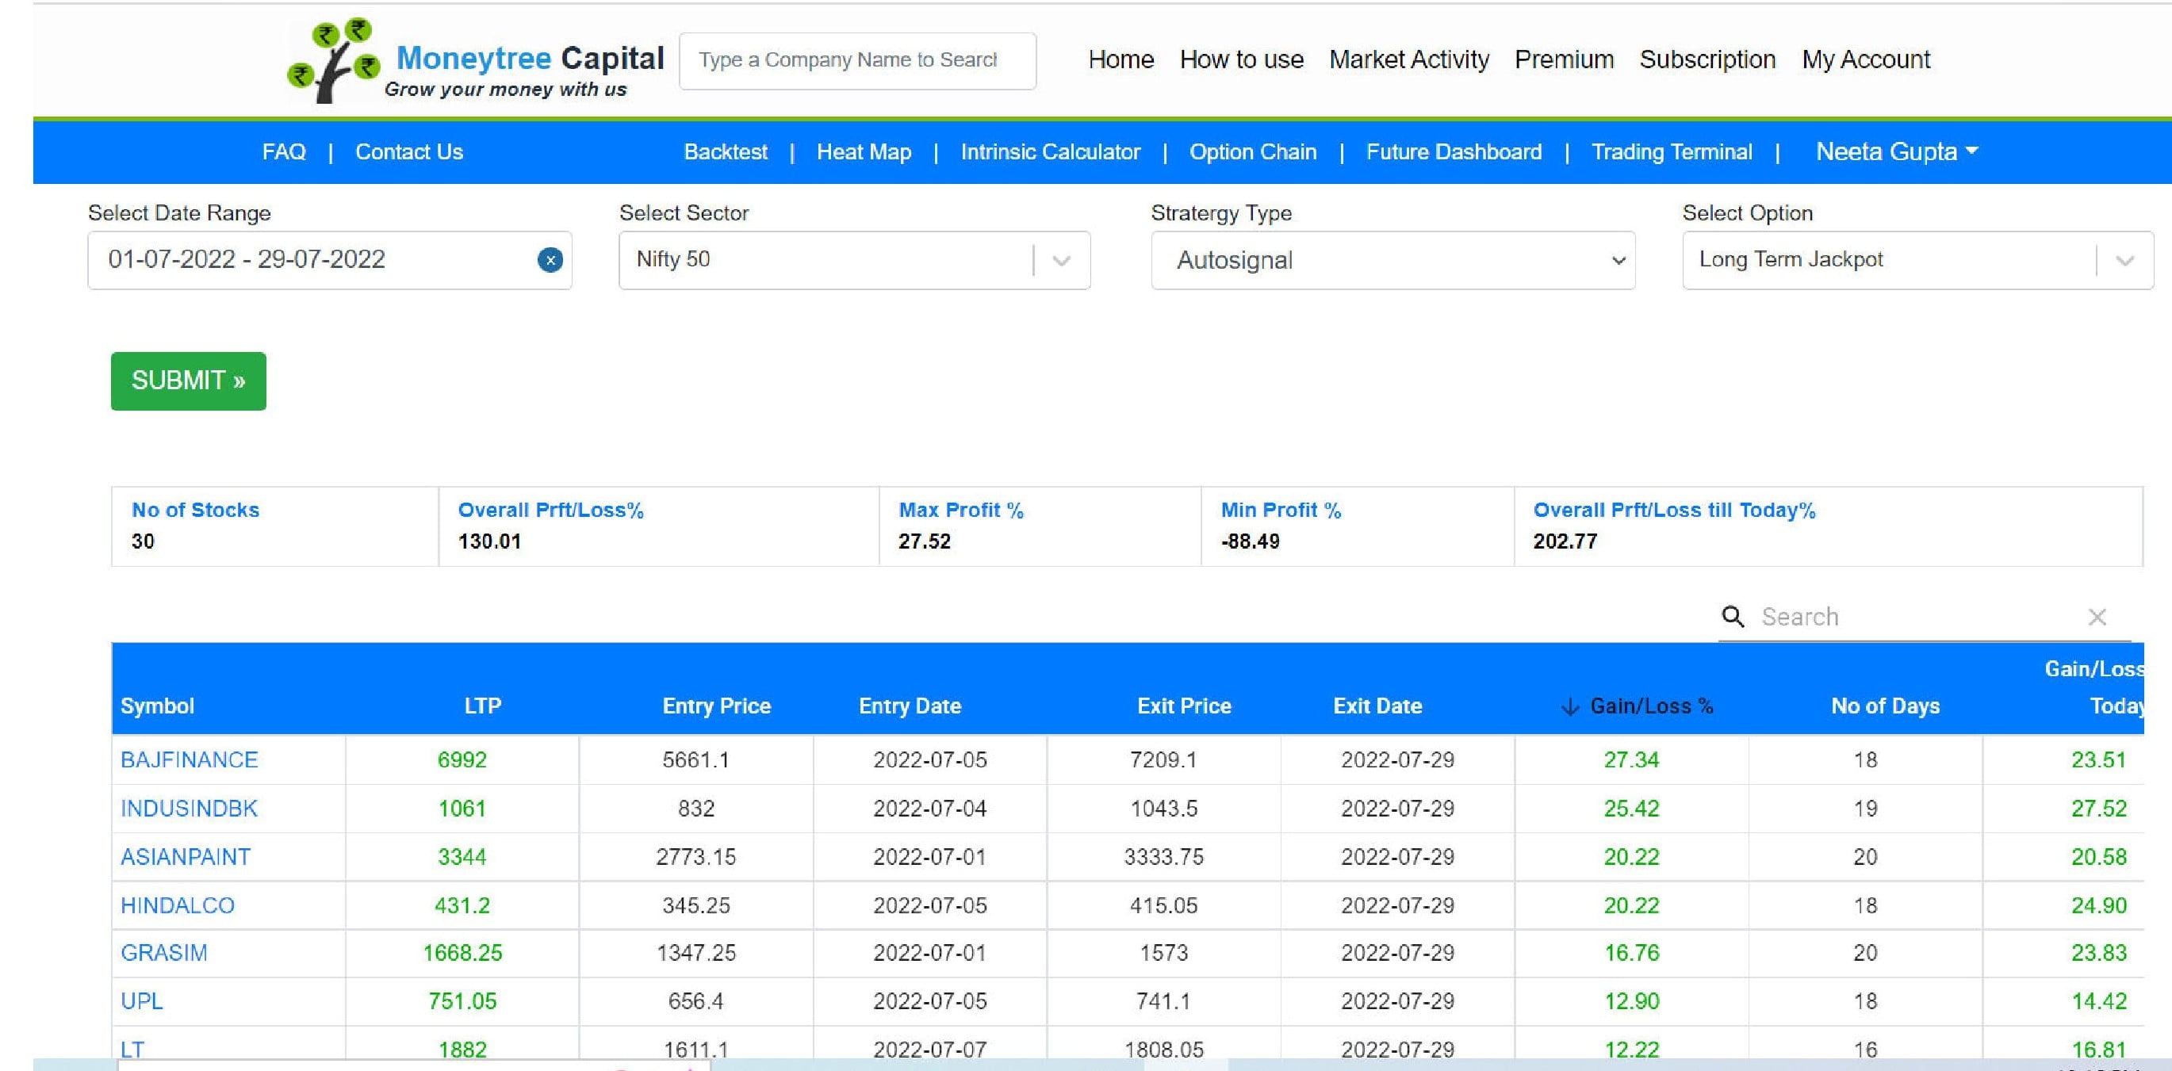The height and width of the screenshot is (1071, 2172).
Task: Open the BAJFINANCE stock link
Action: click(189, 760)
